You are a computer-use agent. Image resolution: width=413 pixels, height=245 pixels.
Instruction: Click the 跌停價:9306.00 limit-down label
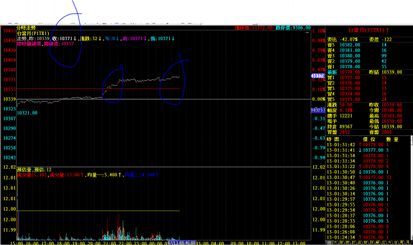[293, 28]
